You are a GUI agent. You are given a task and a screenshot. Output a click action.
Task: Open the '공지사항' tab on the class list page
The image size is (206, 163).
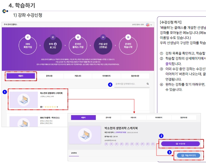click(49, 76)
